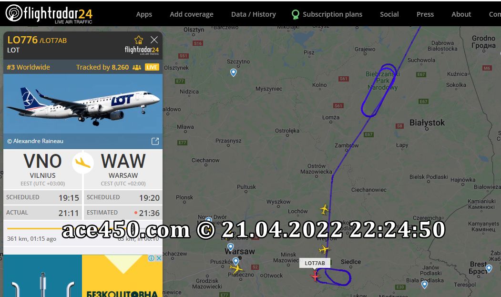
Task: Click the yellow aircraft near Łochów
Action: pos(324,209)
